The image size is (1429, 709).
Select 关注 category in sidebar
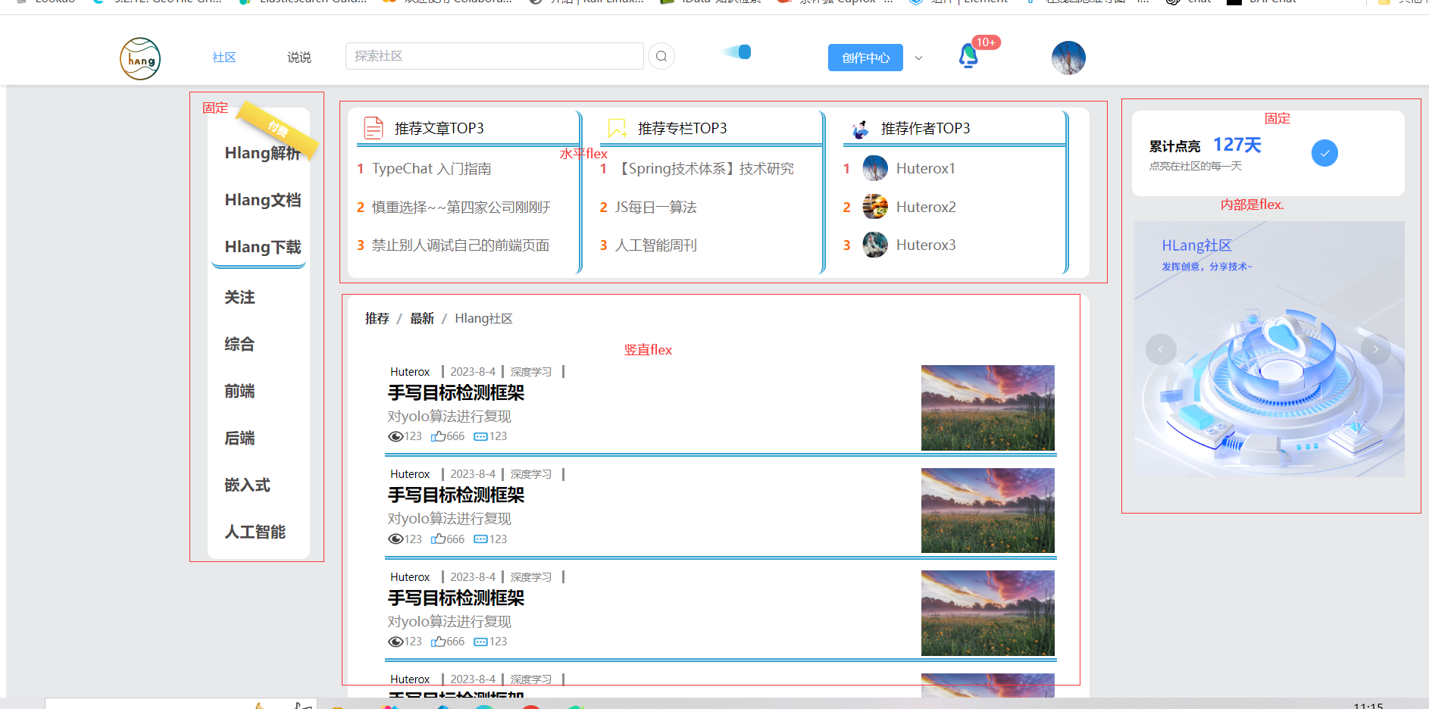[x=239, y=297]
